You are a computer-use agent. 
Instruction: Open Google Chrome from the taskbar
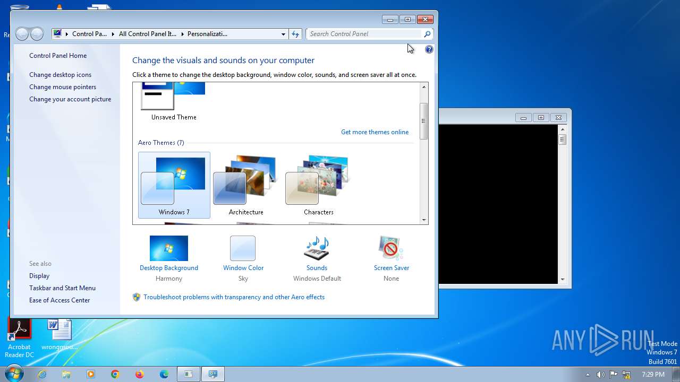pos(115,374)
